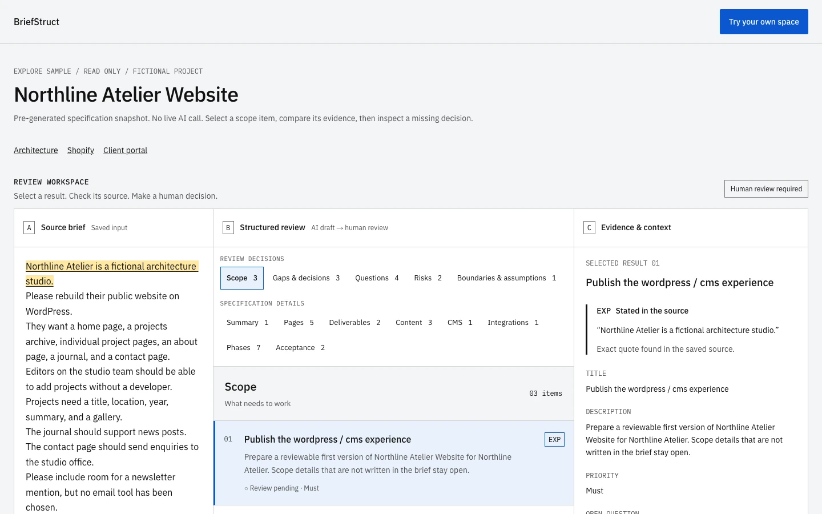Click the C panel badge of Evidence & context
The image size is (822, 514).
tap(589, 228)
